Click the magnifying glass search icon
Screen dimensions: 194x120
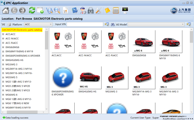[x=57, y=10]
